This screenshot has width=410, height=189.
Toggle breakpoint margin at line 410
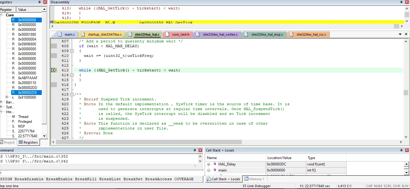coord(54,56)
